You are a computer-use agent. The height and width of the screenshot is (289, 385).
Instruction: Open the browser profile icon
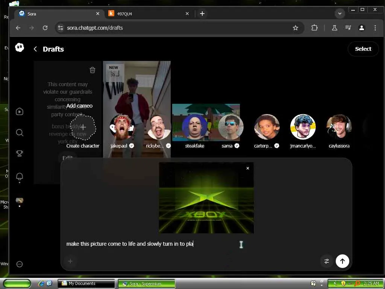click(361, 28)
